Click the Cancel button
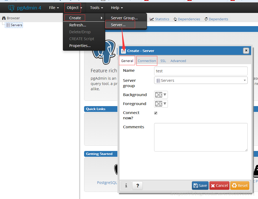Image resolution: width=258 pixels, height=199 pixels. tap(219, 186)
